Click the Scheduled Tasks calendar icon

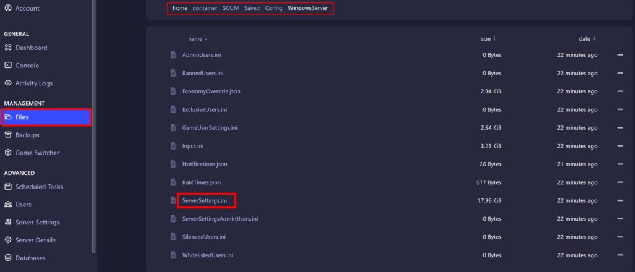(x=8, y=187)
